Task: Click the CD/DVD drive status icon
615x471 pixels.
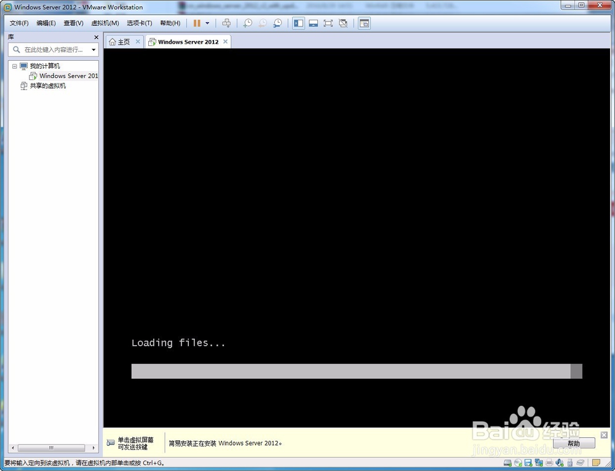Action: [x=518, y=463]
